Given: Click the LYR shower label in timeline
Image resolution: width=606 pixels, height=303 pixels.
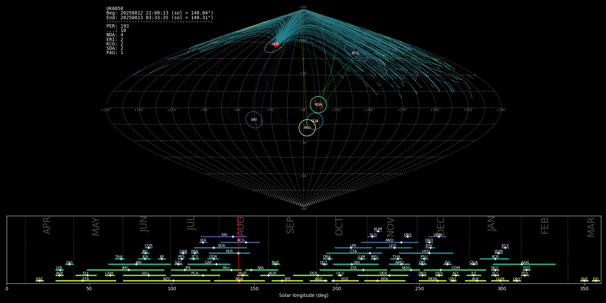Looking at the screenshot, I should (x=59, y=268).
